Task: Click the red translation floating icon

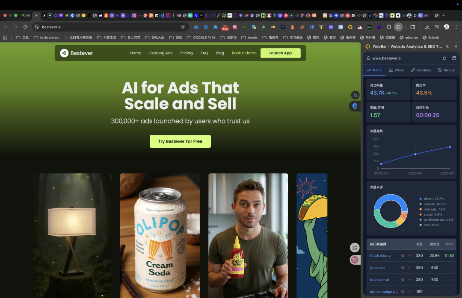Action: point(355,260)
